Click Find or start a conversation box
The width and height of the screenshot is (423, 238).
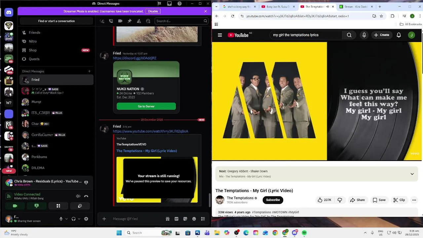pyautogui.click(x=57, y=21)
